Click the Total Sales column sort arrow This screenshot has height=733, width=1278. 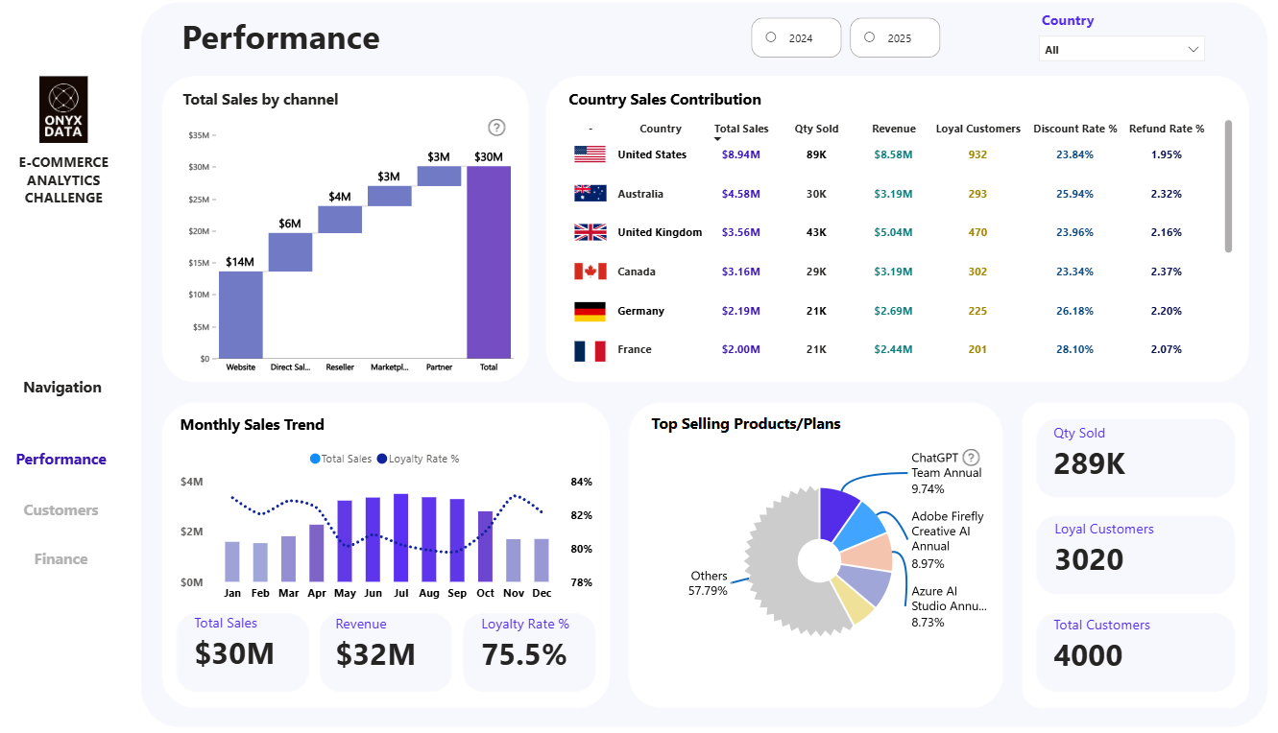(717, 140)
